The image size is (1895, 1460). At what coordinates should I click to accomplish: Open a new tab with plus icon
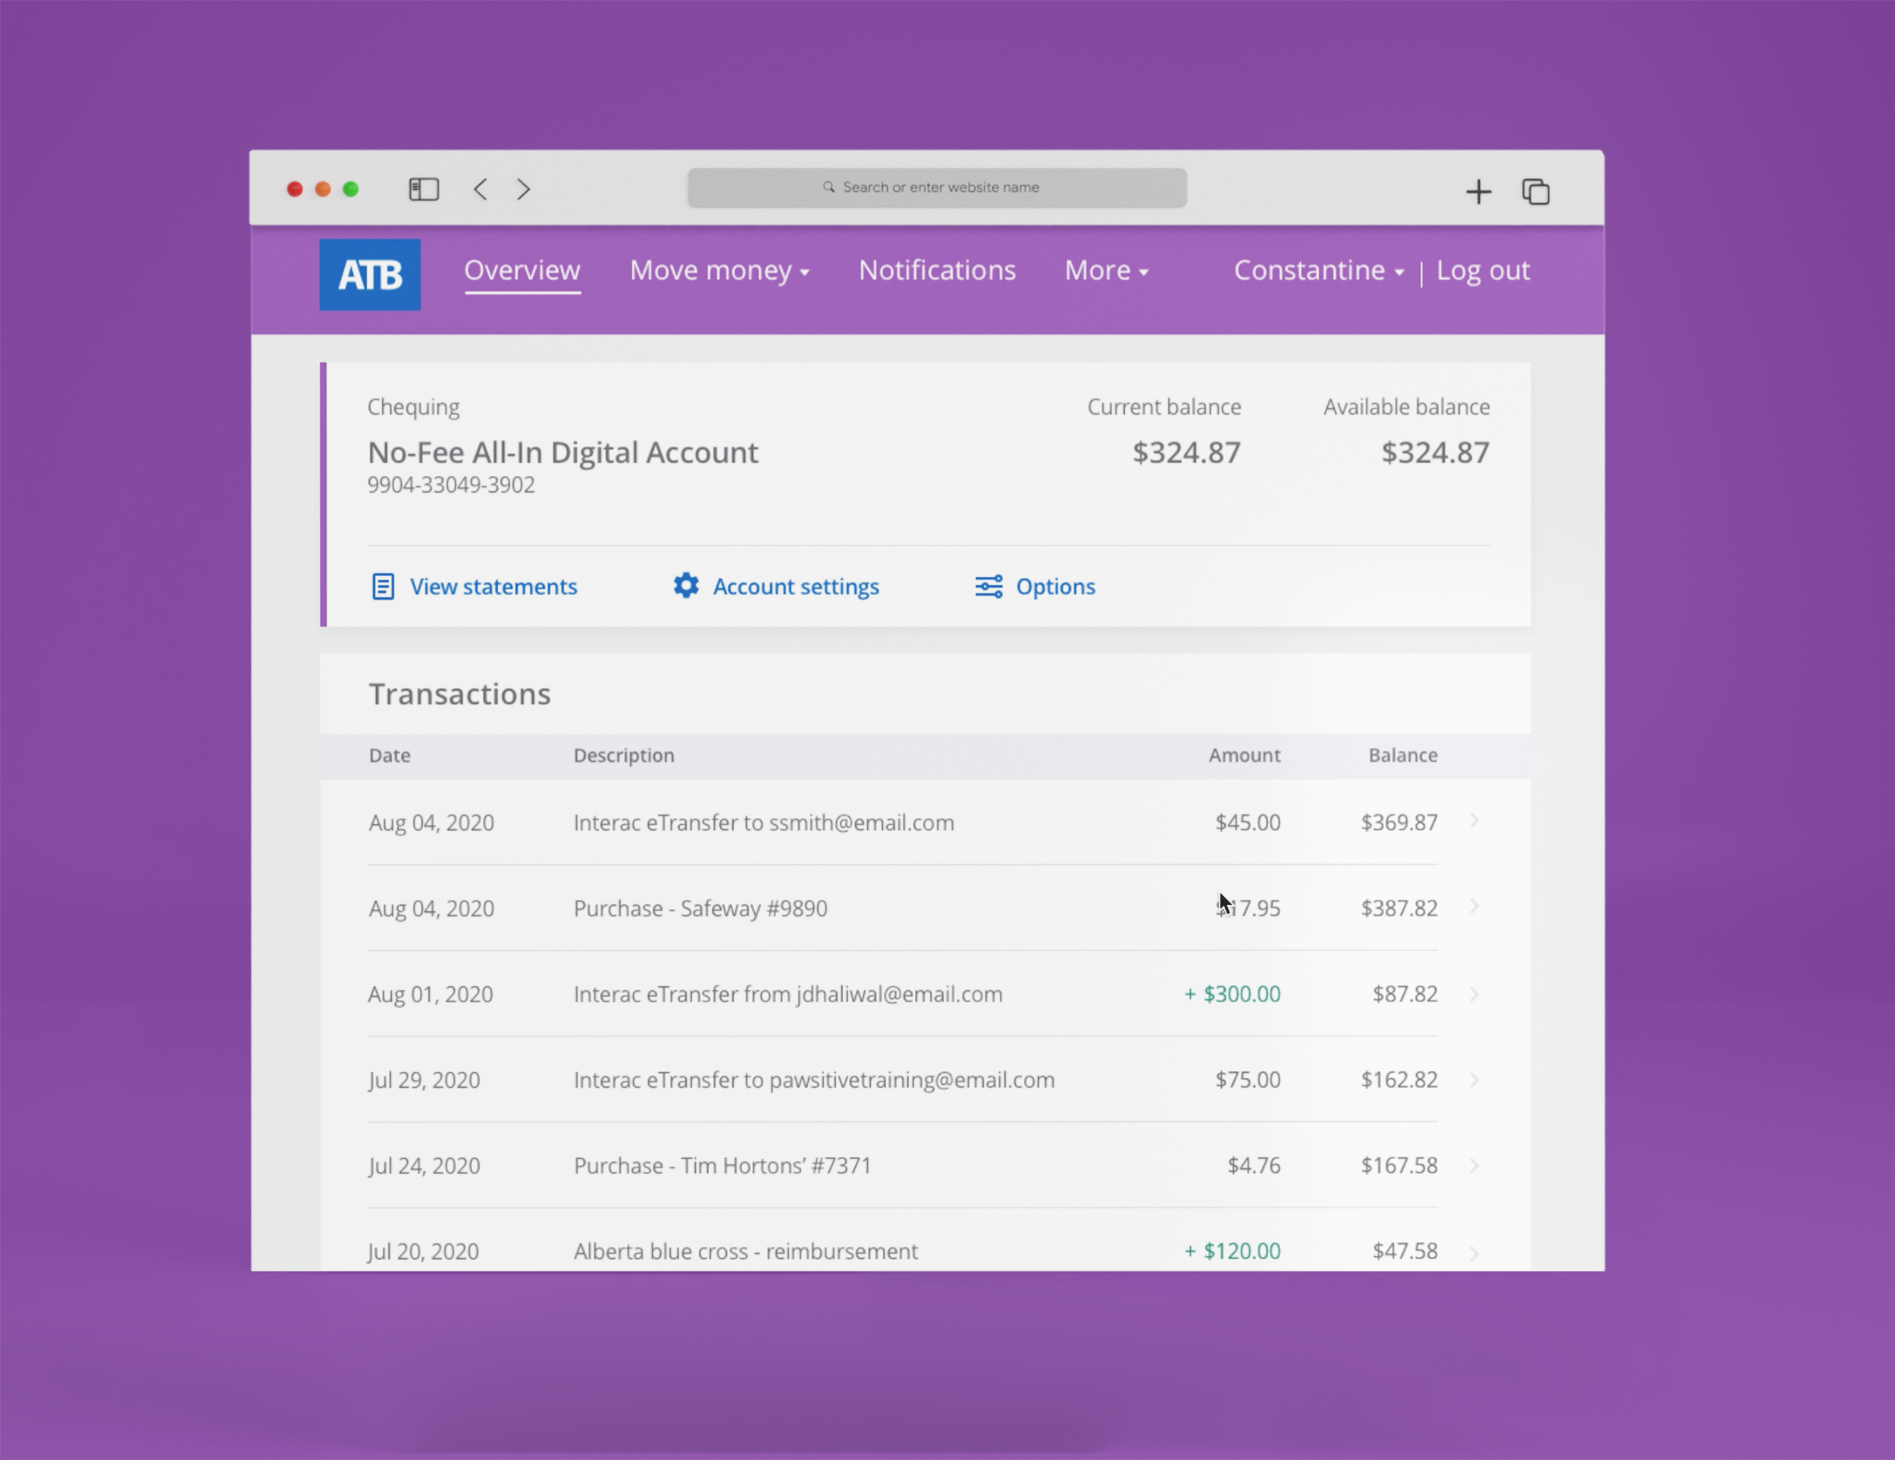[1477, 191]
